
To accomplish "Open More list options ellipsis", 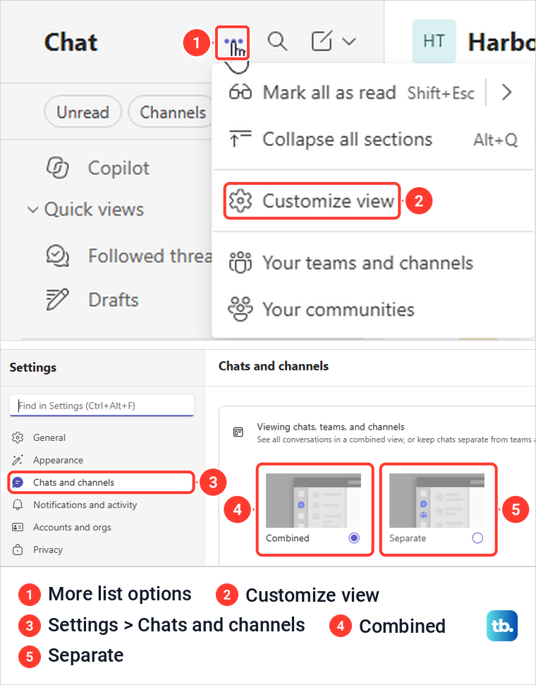I will click(x=233, y=42).
